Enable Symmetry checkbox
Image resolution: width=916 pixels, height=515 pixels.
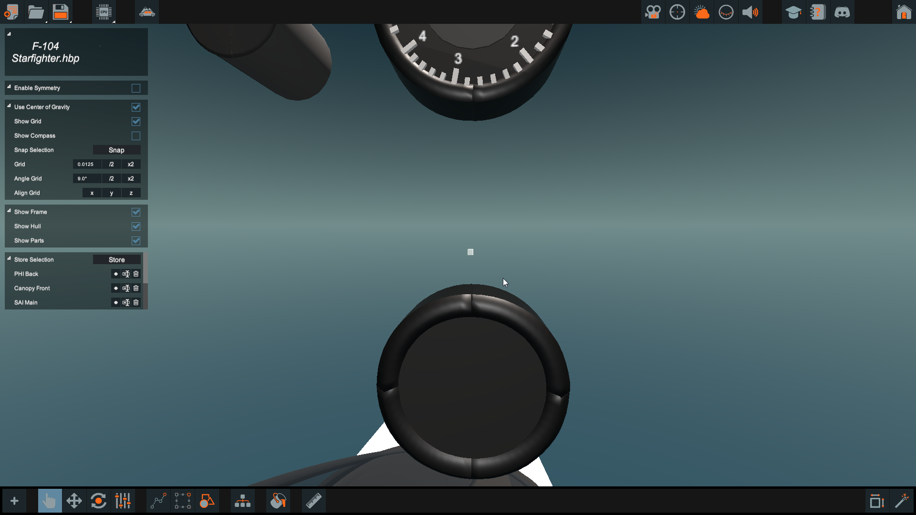136,88
